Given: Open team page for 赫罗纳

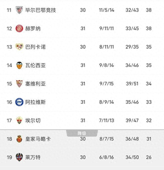Looking at the screenshot, I should [33, 29].
